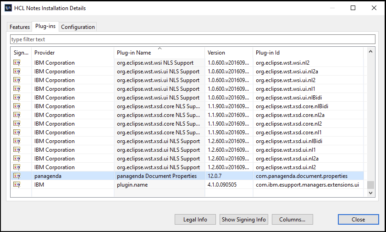Close the window with the title bar X
386x232 pixels.
(374, 8)
